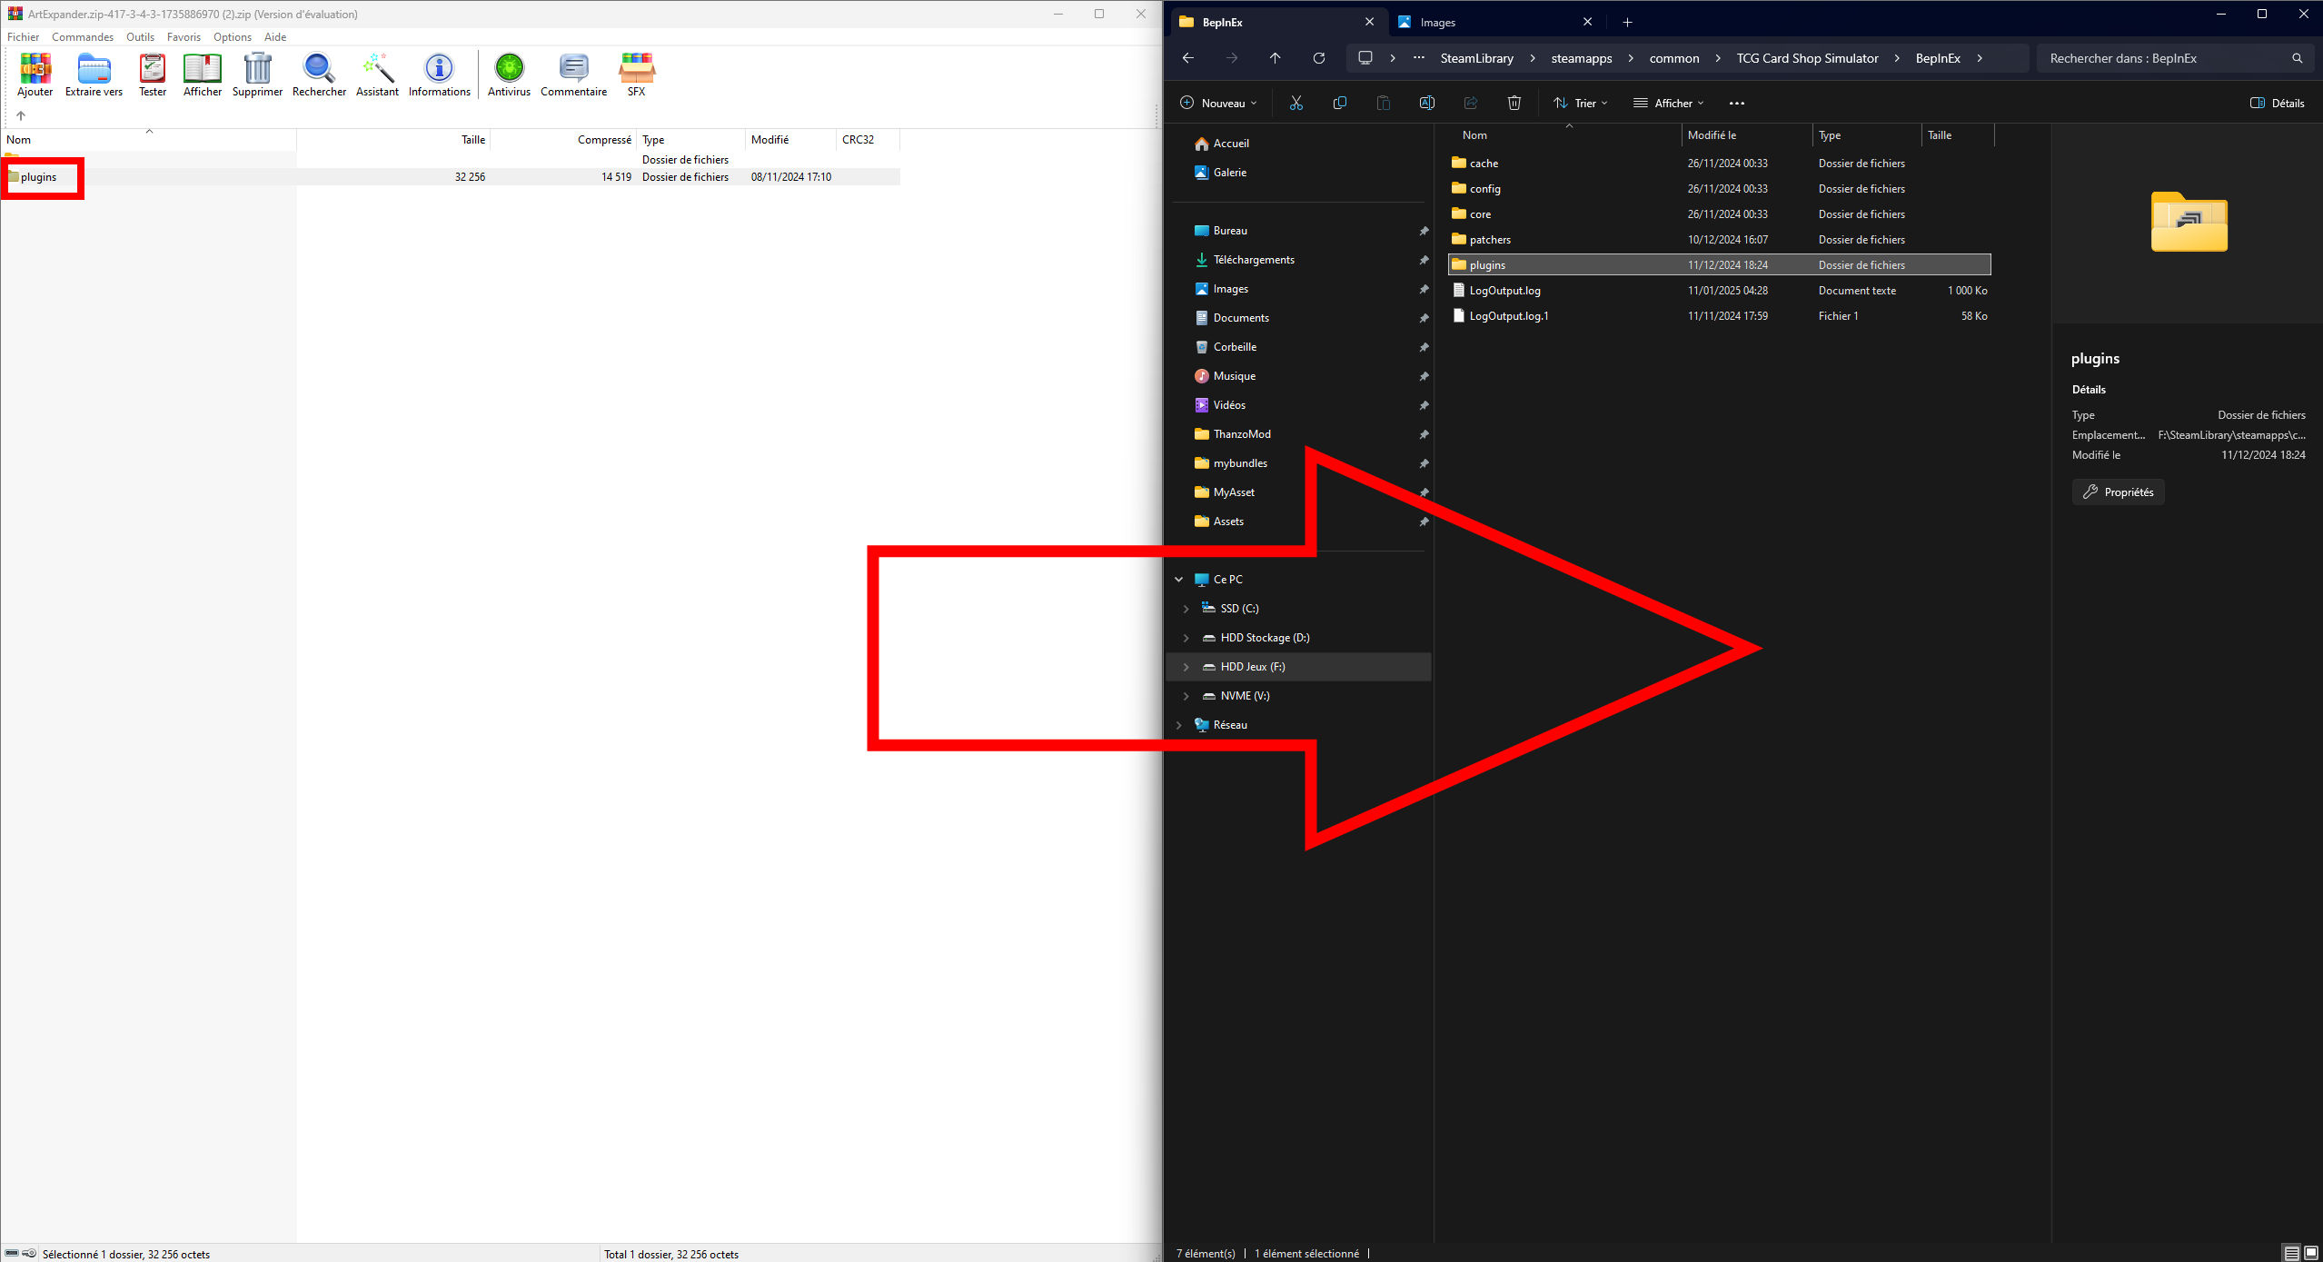Image resolution: width=2323 pixels, height=1262 pixels.
Task: Expand the HDD Stockage (D:) tree node
Action: coord(1186,638)
